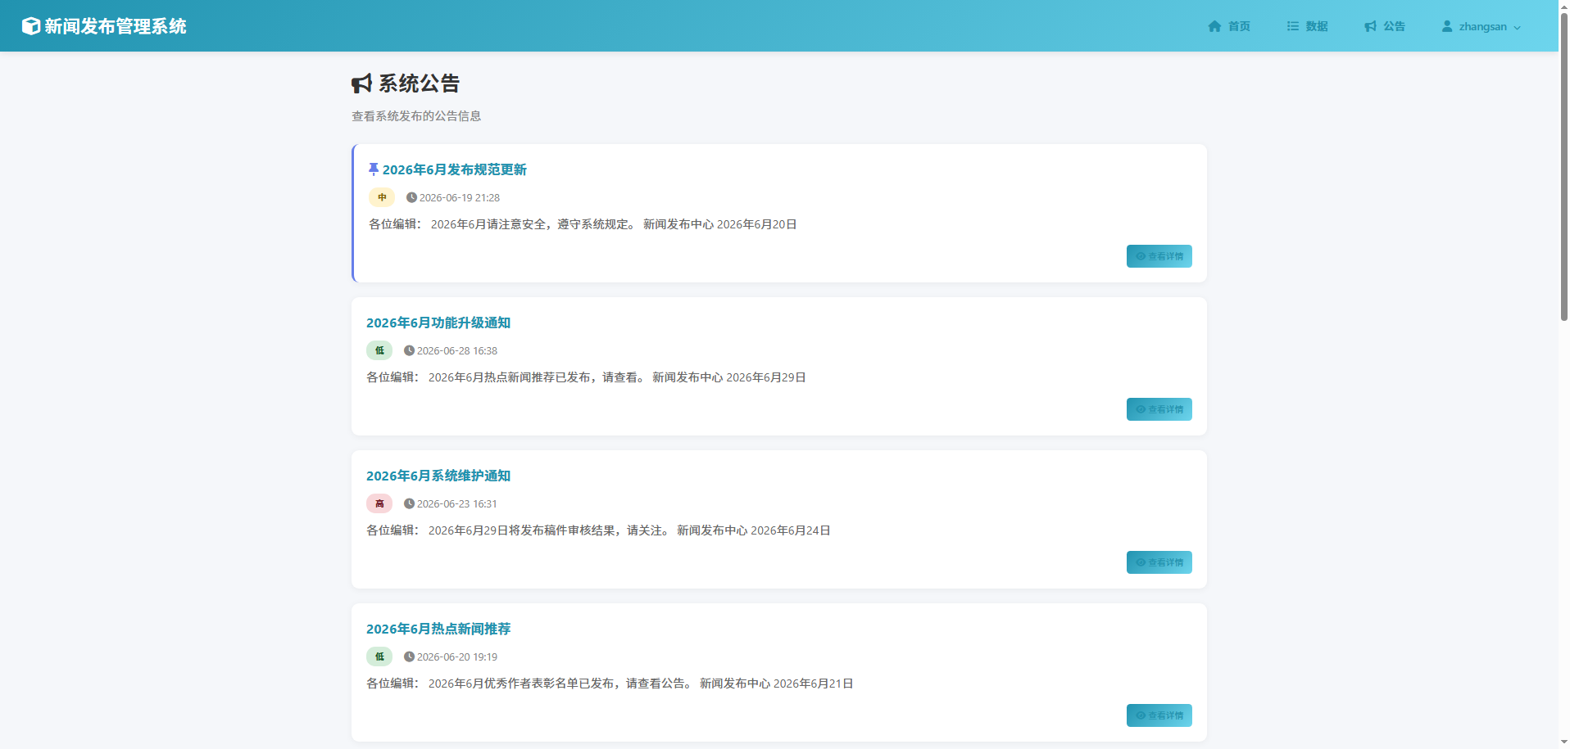This screenshot has width=1570, height=749.
Task: Click the user avatar icon beside zhangsan
Action: (1447, 26)
